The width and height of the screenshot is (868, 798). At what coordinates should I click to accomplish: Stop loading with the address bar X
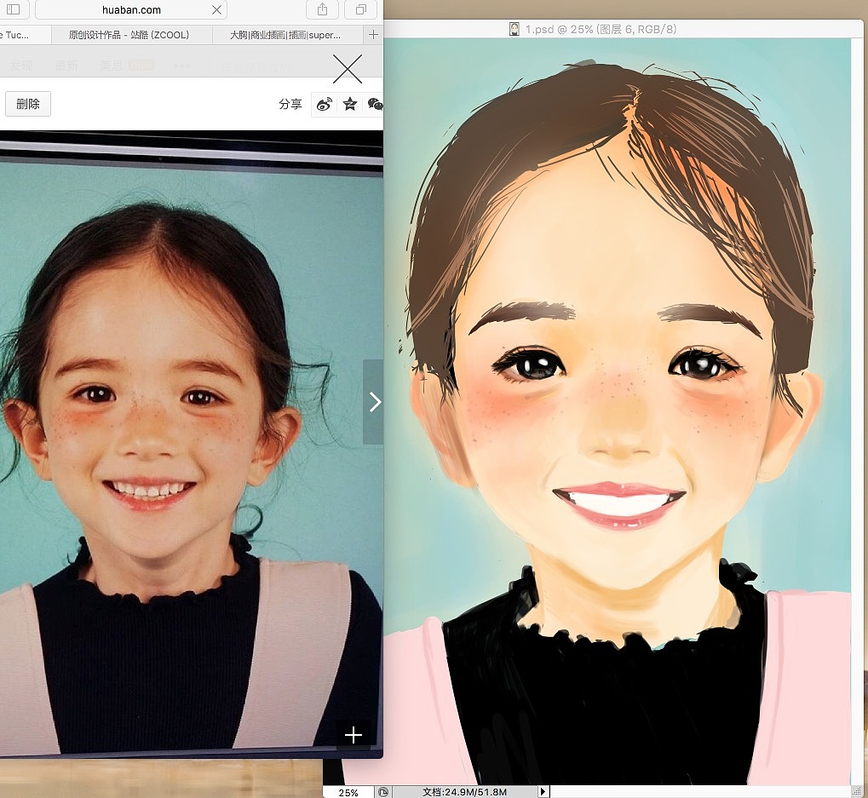(x=216, y=9)
